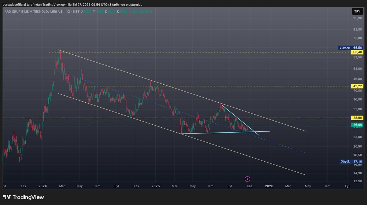Click the 20,50 price scale value
367x205 pixels.
click(x=357, y=147)
